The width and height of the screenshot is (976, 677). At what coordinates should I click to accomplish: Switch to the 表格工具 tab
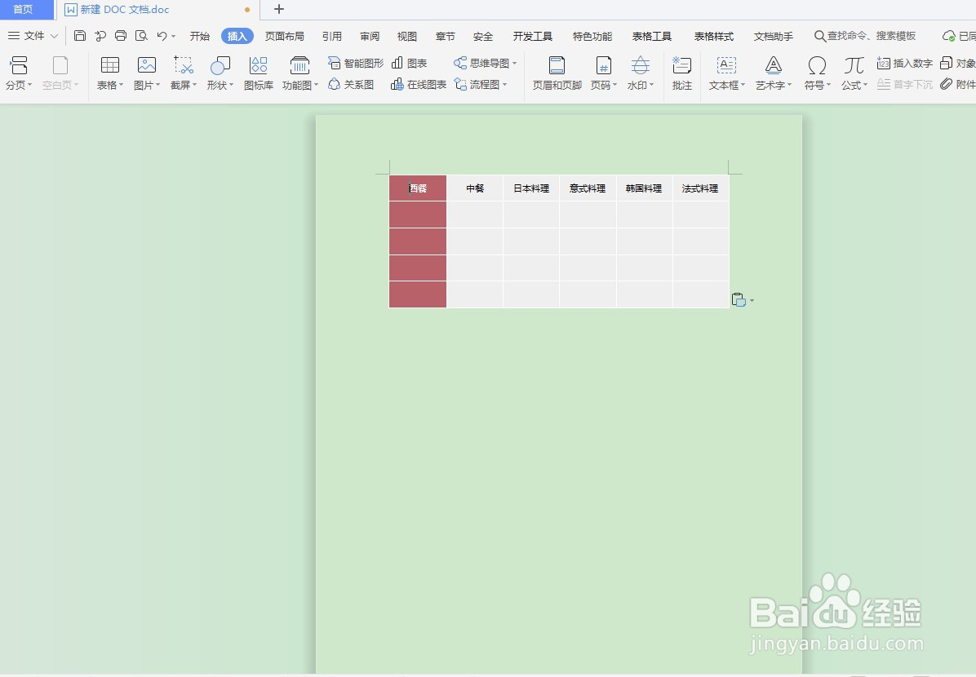(x=652, y=36)
